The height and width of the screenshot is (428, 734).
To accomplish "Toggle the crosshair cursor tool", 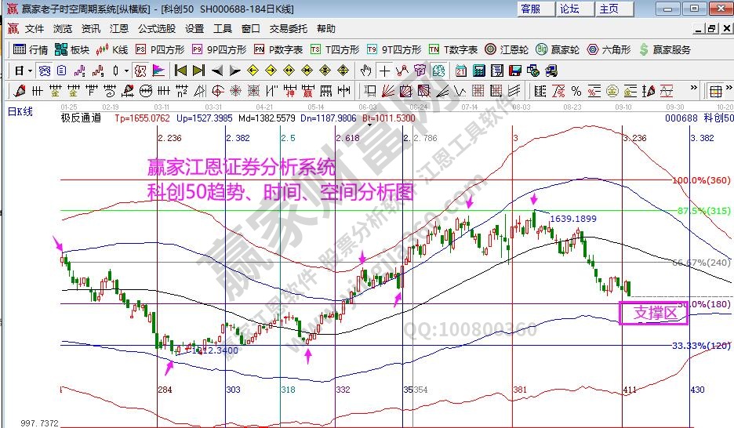I will pyautogui.click(x=386, y=70).
